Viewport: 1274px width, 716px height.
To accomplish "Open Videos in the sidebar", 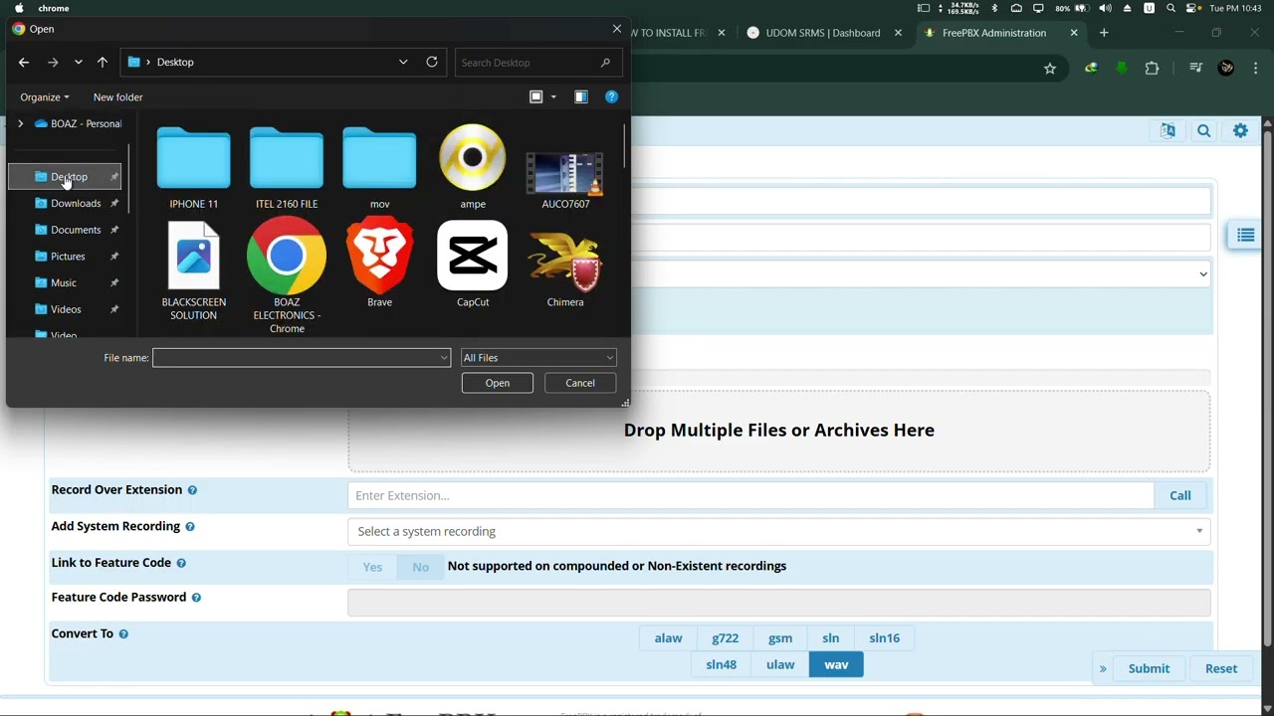I will tap(65, 309).
